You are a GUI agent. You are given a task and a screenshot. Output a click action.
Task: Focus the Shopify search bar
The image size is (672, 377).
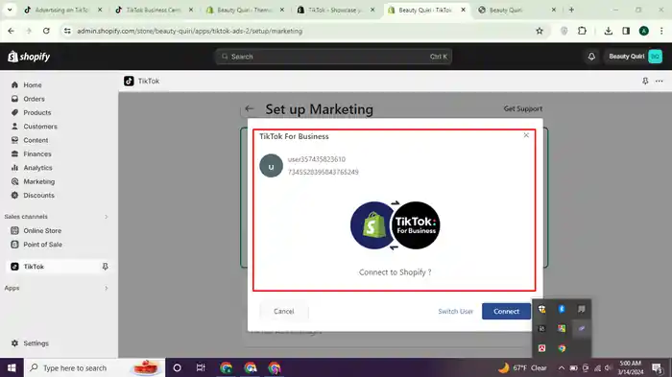point(333,57)
